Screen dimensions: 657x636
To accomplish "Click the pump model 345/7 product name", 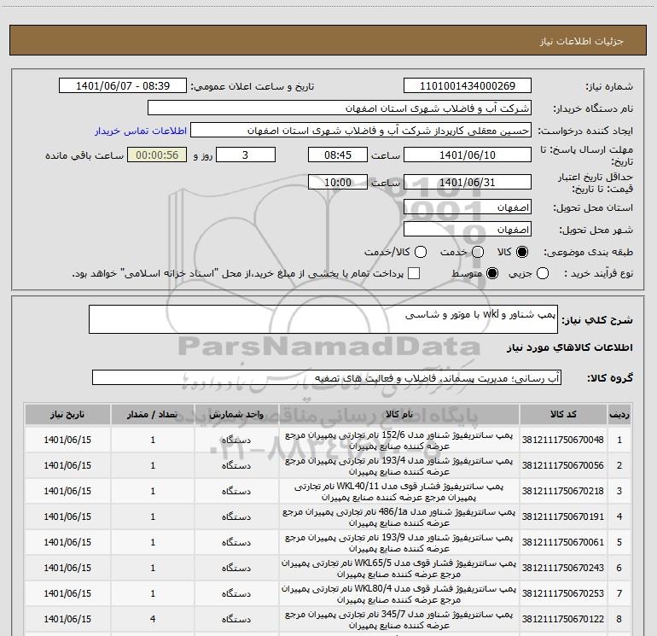I will 399,619.
